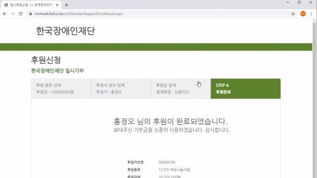
Task: Select the 후원금 결제 step
Action: tap(181, 89)
